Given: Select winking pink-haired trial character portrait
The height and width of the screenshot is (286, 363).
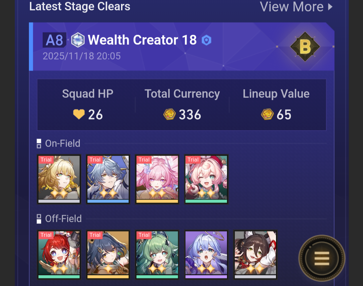Looking at the screenshot, I should pos(206,179).
